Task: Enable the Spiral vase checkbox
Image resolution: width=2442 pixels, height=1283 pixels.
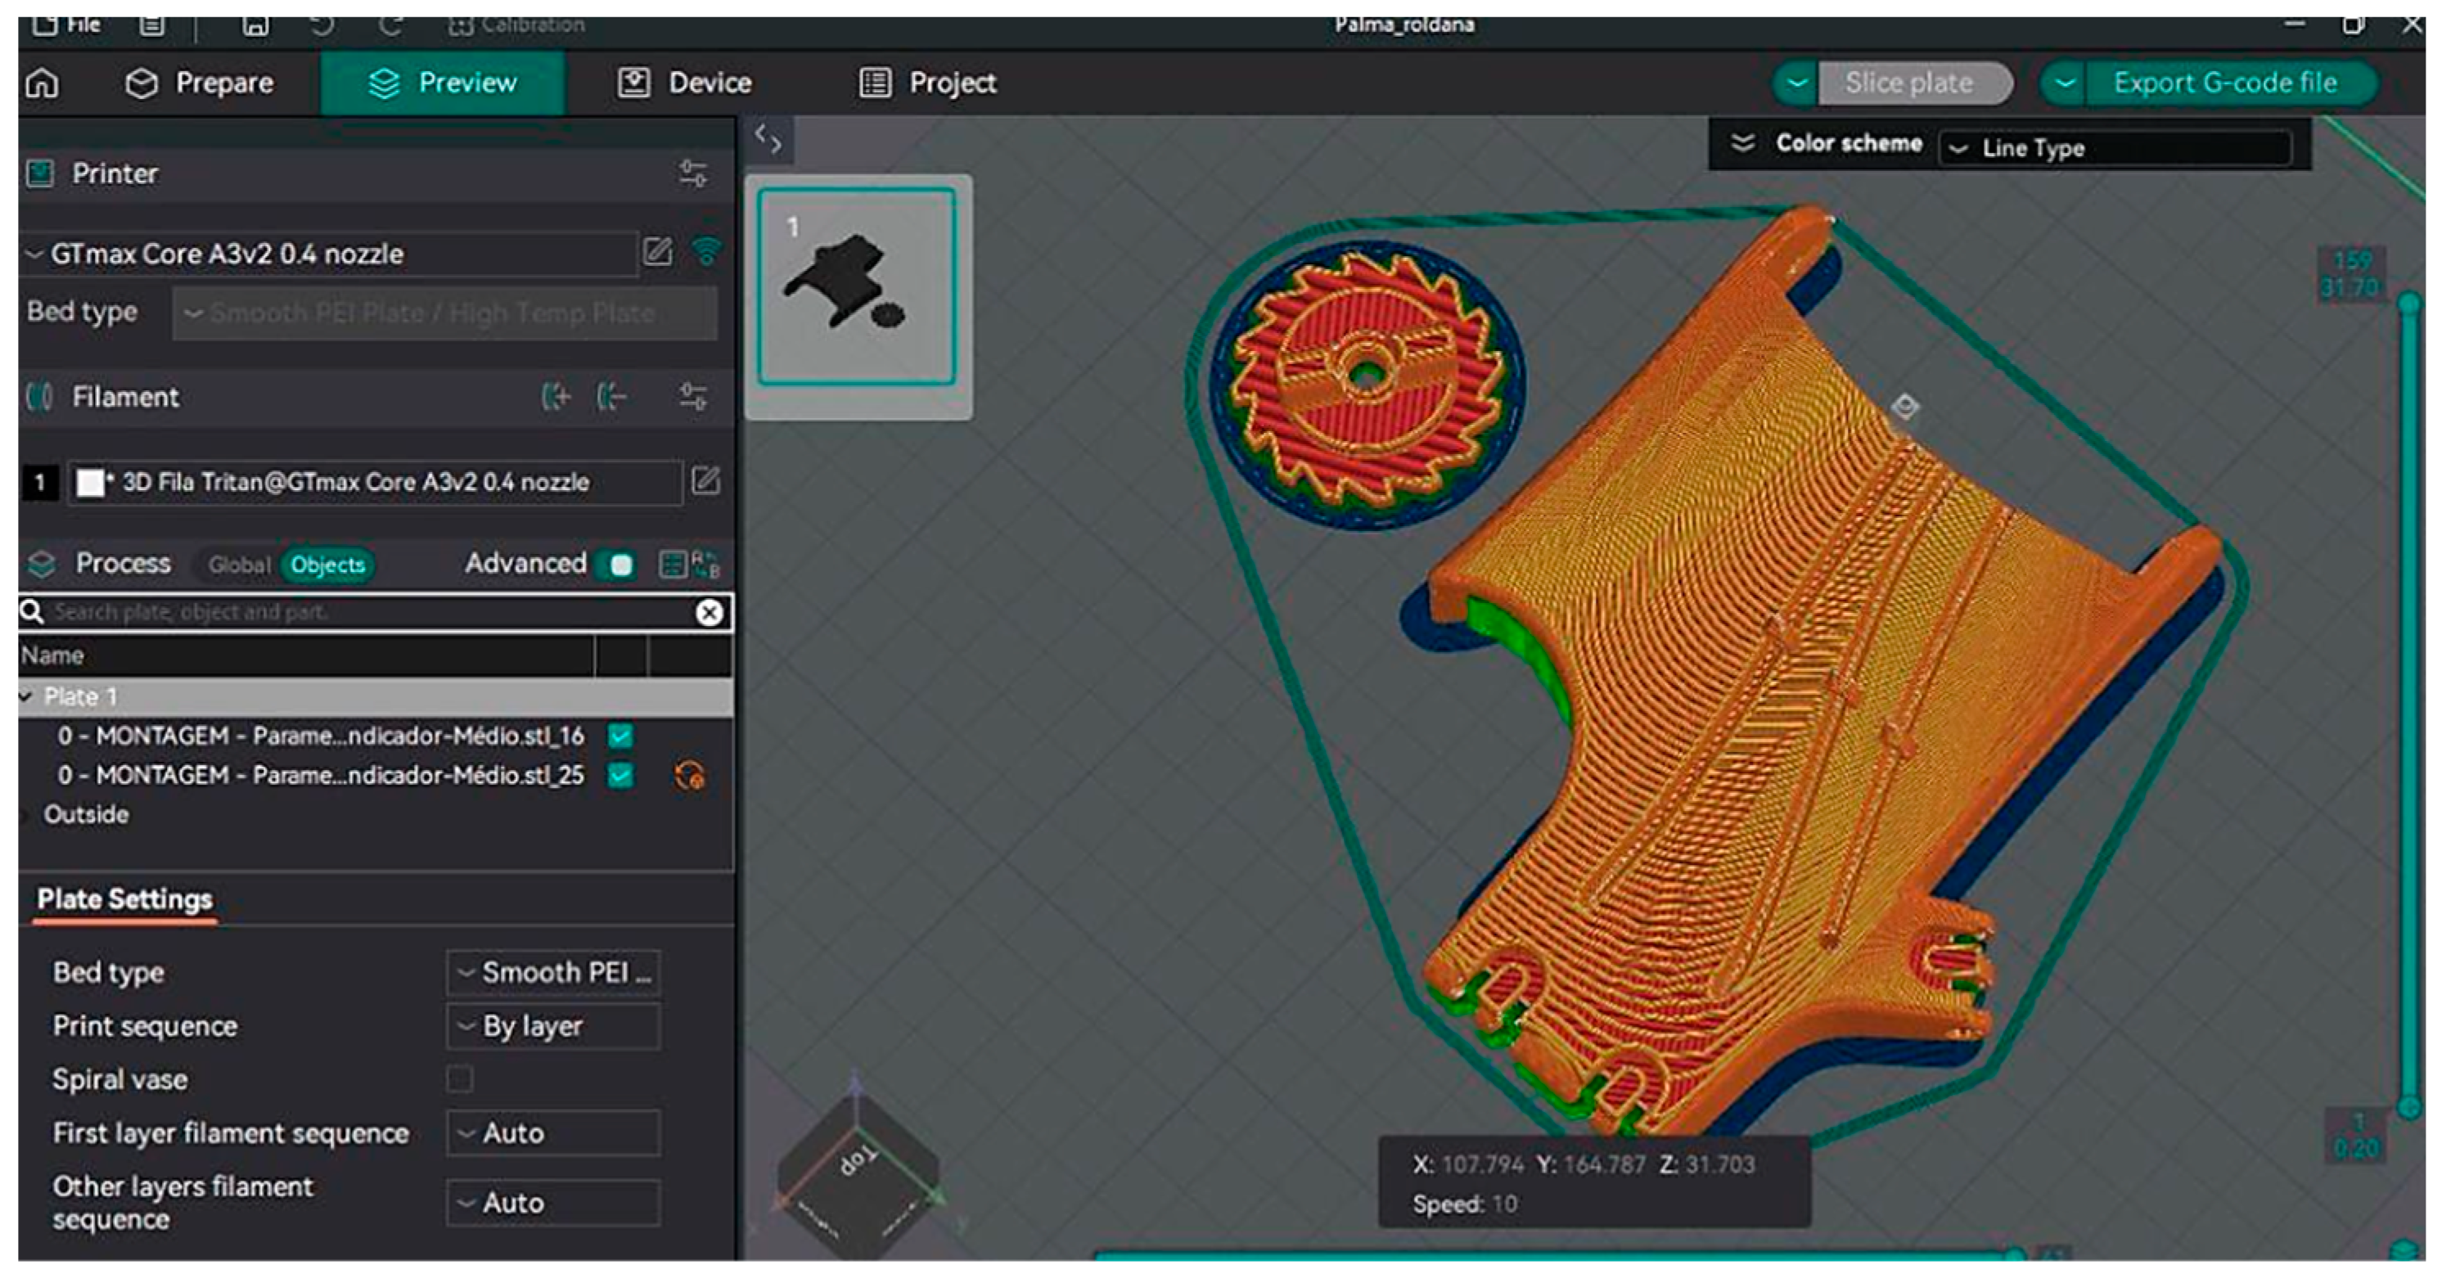Action: (460, 1079)
